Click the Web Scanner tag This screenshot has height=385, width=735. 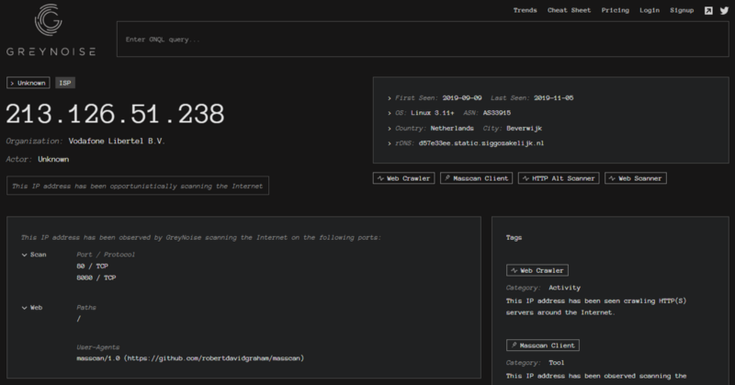point(635,178)
